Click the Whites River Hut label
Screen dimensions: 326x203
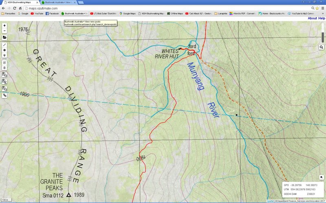click(x=167, y=54)
